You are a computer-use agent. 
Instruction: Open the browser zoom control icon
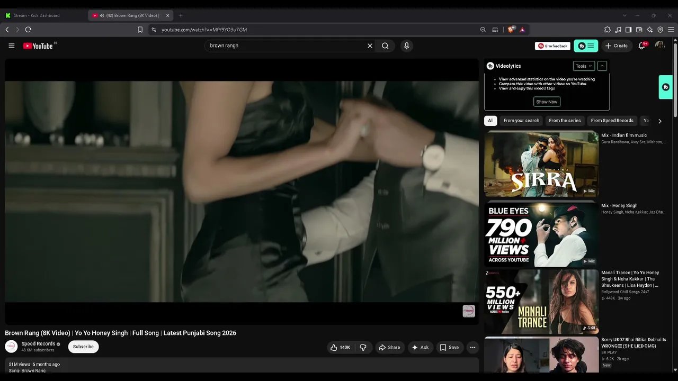tap(483, 30)
